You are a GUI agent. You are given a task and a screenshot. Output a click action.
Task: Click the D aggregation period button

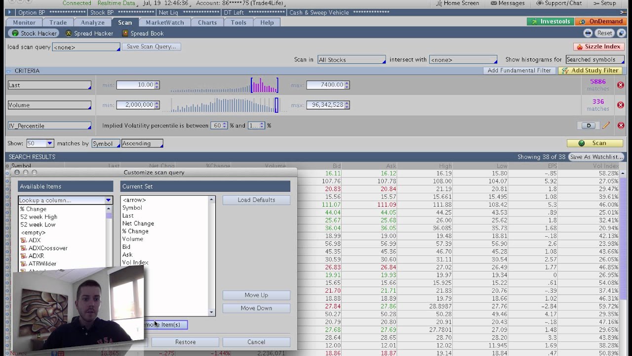pyautogui.click(x=589, y=126)
